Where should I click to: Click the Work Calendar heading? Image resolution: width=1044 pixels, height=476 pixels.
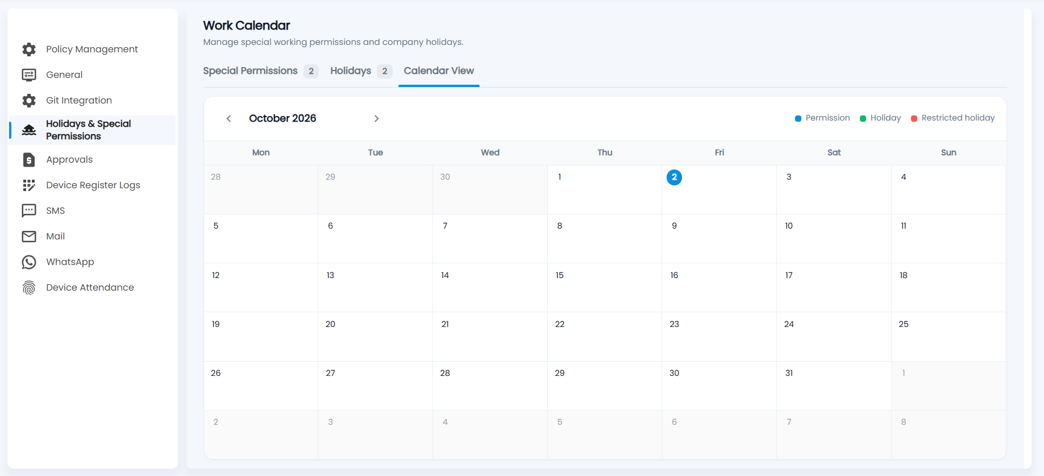(247, 26)
